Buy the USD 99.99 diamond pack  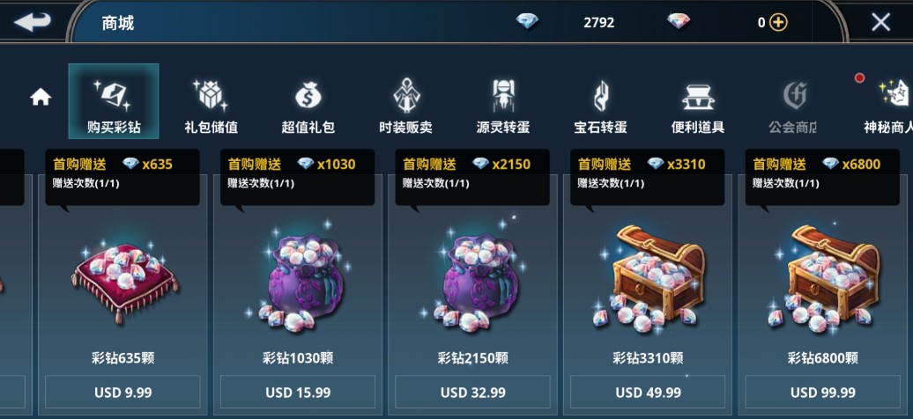(823, 393)
